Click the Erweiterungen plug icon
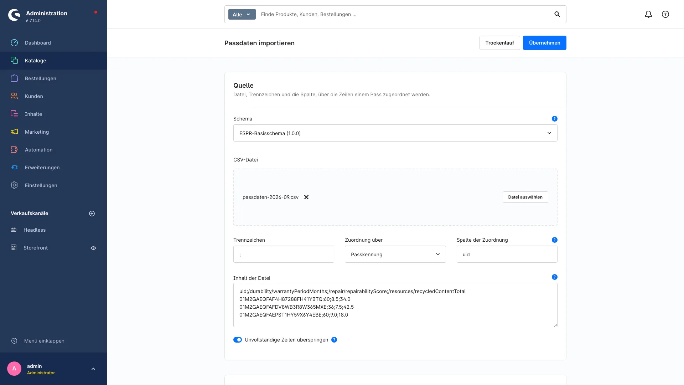The width and height of the screenshot is (684, 385). coord(14,168)
